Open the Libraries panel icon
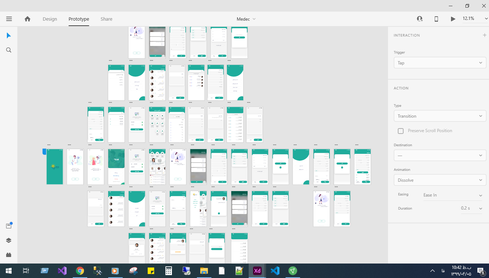This screenshot has width=489, height=278. coord(9,226)
